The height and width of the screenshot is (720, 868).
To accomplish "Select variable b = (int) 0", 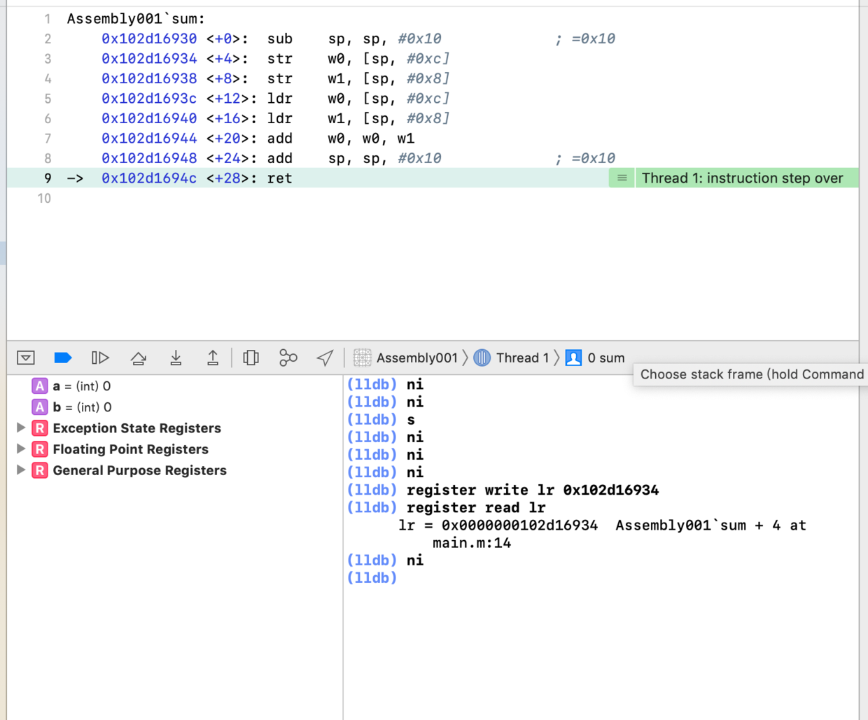I will (x=82, y=407).
